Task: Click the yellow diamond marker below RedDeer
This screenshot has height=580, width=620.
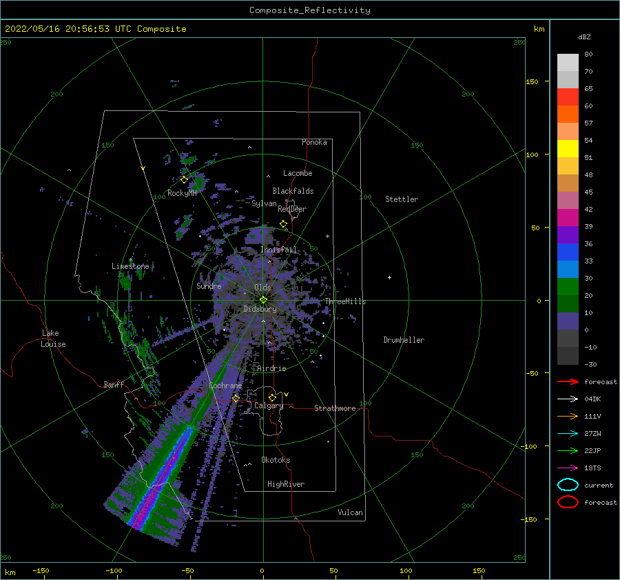Action: point(283,224)
